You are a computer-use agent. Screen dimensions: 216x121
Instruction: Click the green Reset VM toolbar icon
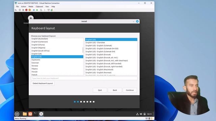coord(37,10)
